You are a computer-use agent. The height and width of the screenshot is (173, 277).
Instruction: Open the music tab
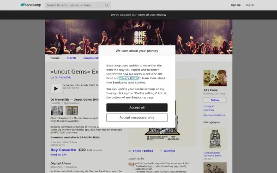[55, 58]
